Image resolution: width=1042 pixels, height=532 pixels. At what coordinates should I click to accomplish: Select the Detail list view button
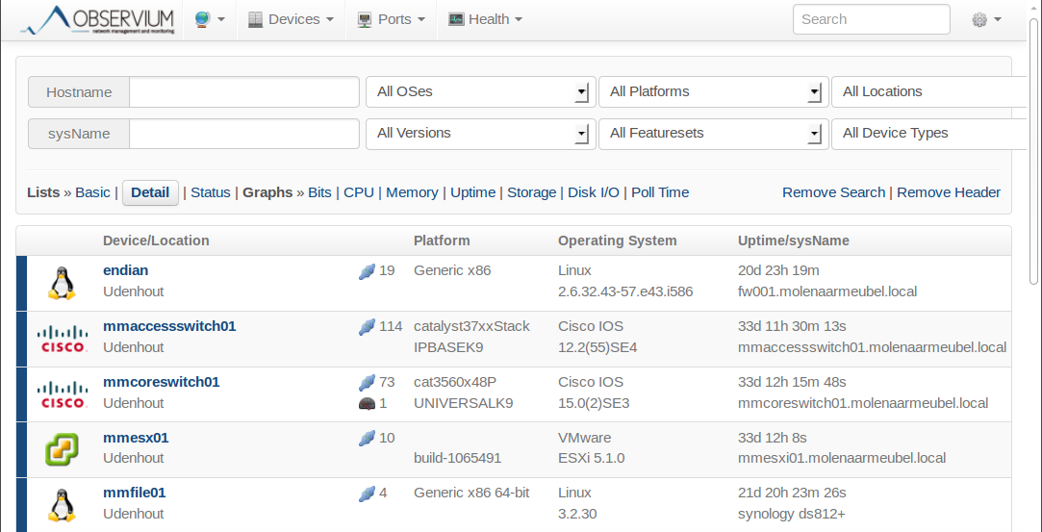point(150,192)
